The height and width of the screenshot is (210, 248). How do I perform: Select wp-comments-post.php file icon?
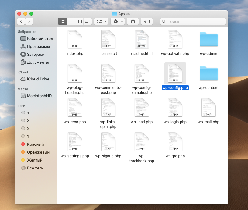click(x=108, y=73)
